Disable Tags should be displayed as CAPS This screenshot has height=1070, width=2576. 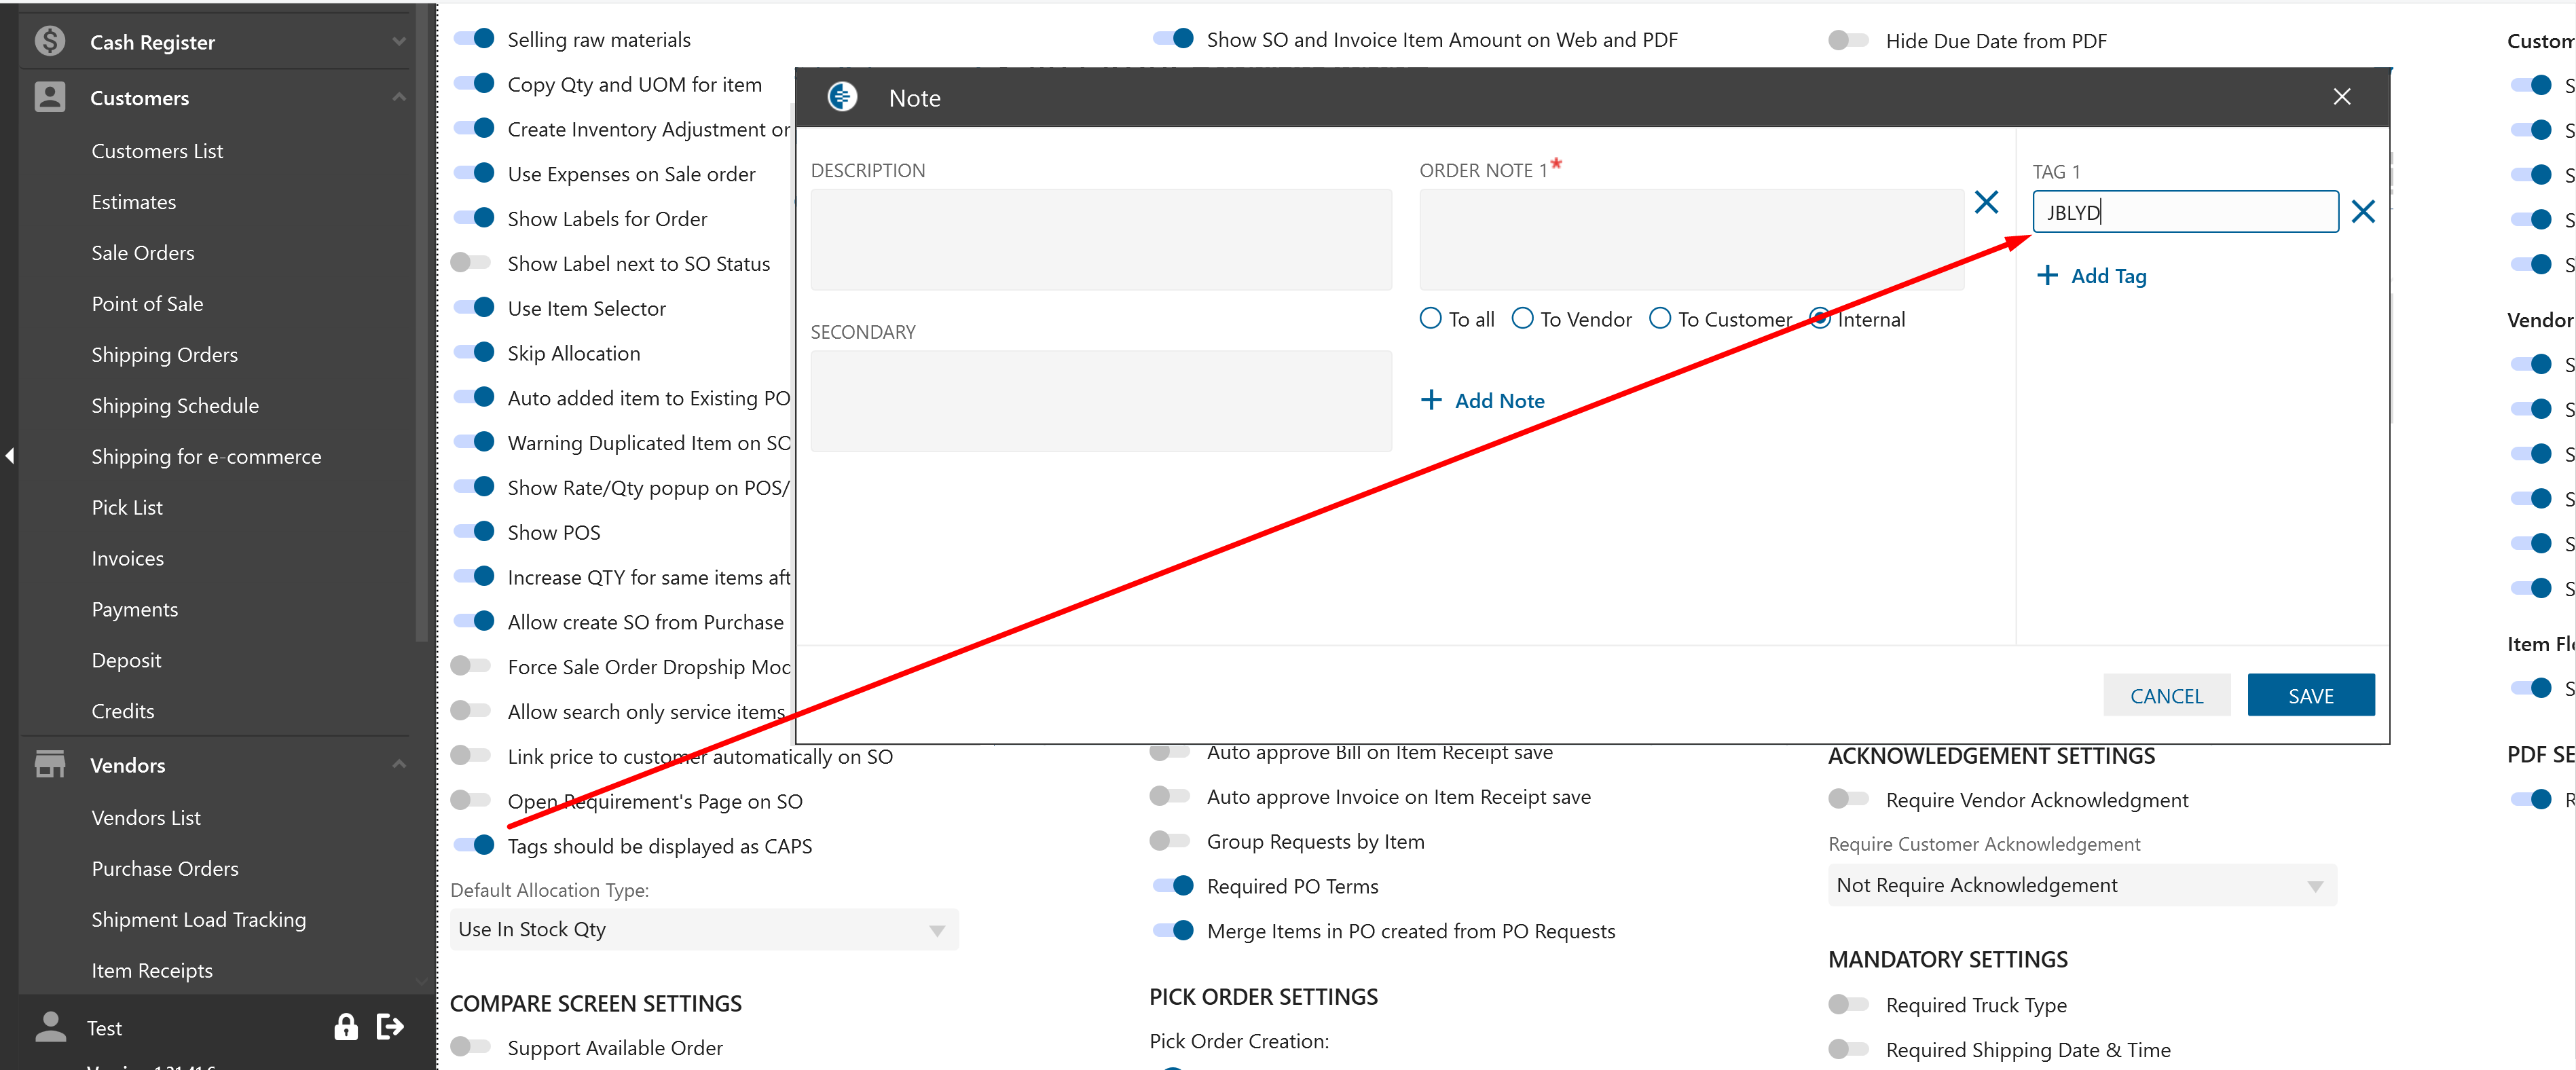(473, 845)
